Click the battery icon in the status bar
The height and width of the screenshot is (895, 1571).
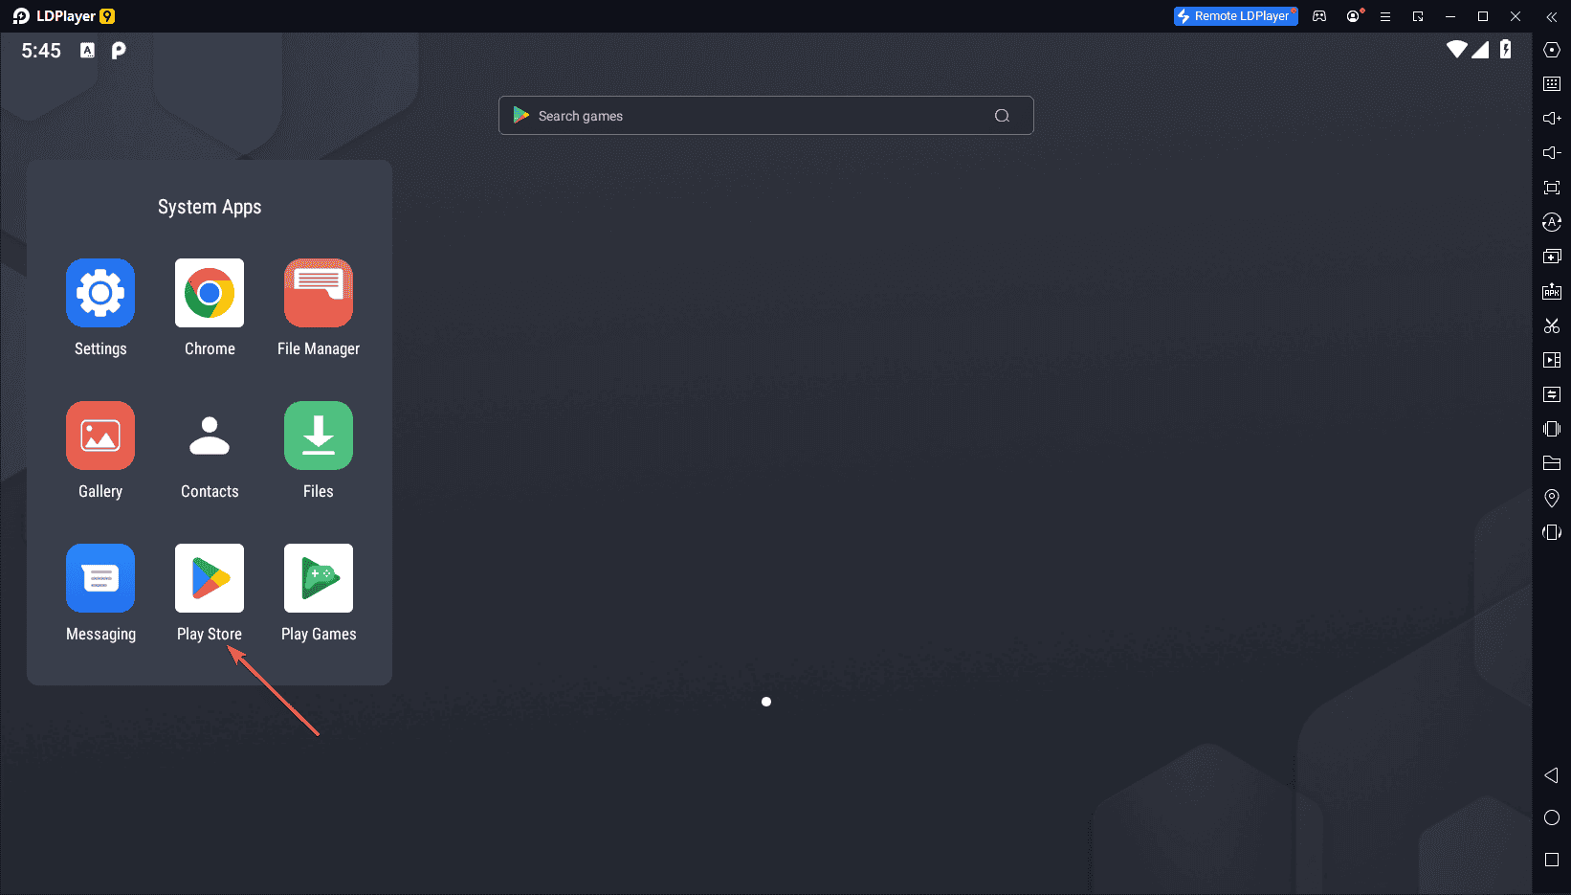coord(1506,50)
